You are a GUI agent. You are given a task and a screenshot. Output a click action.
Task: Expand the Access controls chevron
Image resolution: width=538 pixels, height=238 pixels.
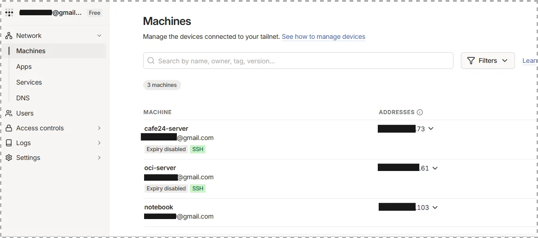tap(99, 128)
